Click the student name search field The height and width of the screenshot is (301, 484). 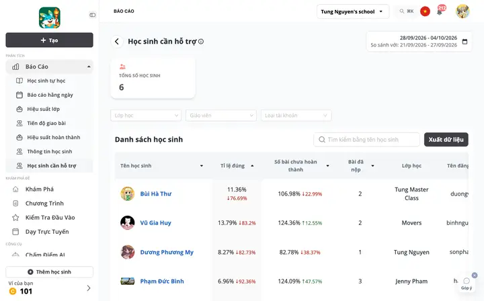(x=367, y=140)
